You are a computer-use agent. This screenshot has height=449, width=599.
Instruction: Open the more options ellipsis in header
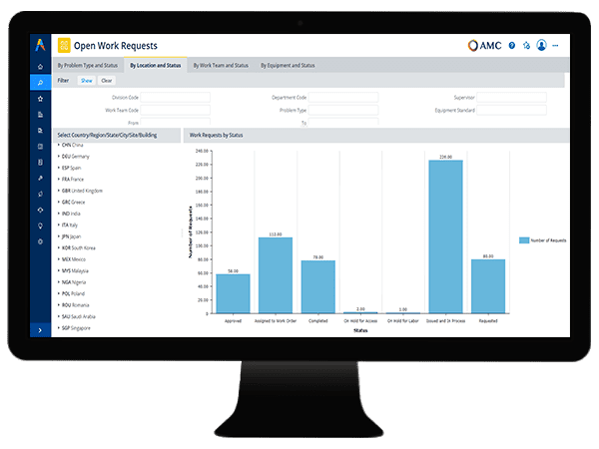click(x=555, y=46)
